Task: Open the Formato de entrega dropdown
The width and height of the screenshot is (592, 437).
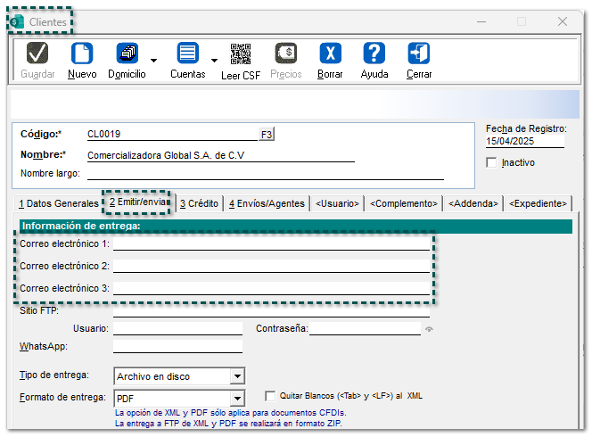Action: (236, 398)
